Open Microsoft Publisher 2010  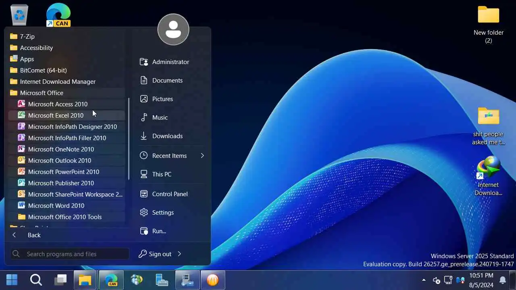67,183
